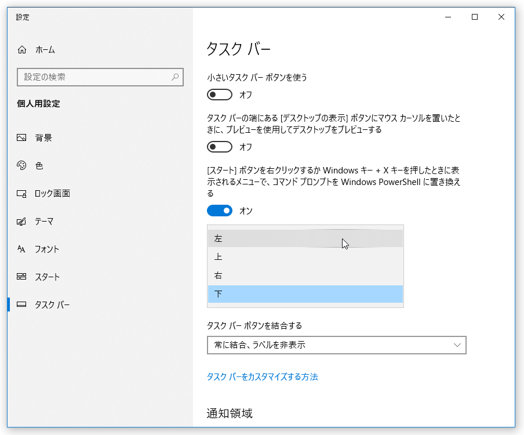Click the テーマ theme icon
The width and height of the screenshot is (524, 435).
coord(21,222)
